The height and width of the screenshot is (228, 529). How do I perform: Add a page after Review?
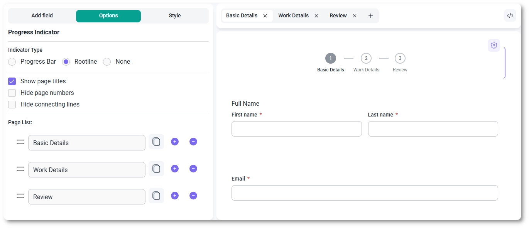coord(175,196)
